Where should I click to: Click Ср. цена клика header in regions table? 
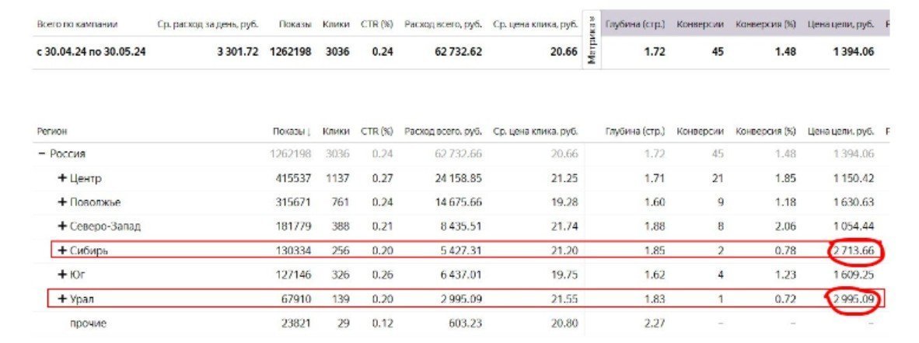coord(536,131)
